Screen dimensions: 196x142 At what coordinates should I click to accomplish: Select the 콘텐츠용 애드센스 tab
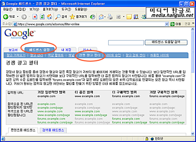tap(23, 130)
